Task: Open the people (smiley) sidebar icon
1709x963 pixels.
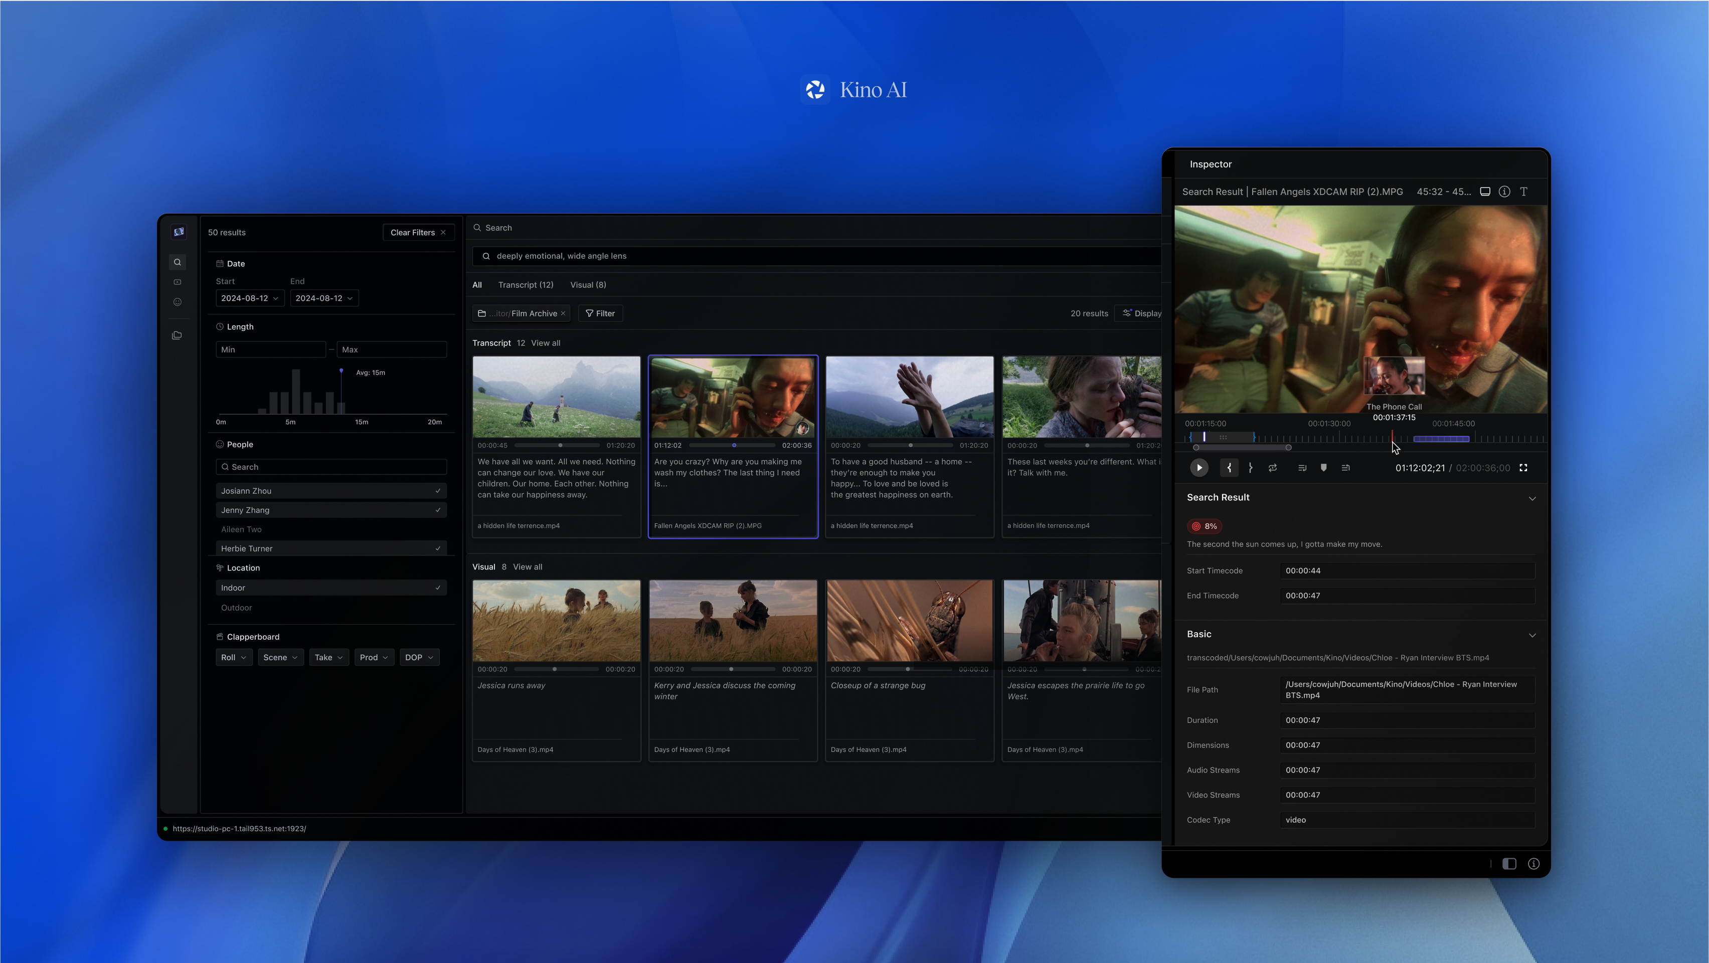Action: point(177,302)
